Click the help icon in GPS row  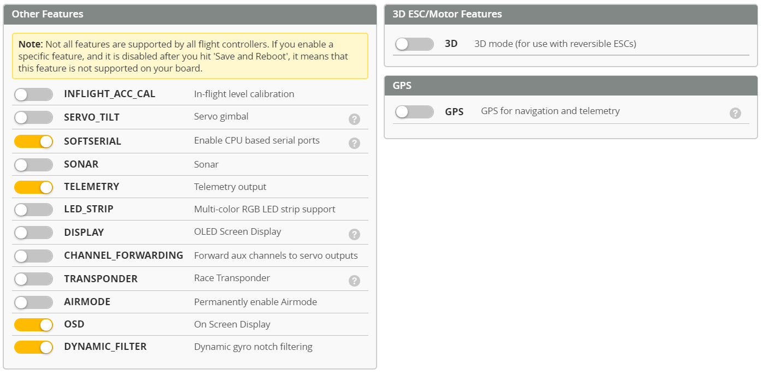[x=735, y=113]
